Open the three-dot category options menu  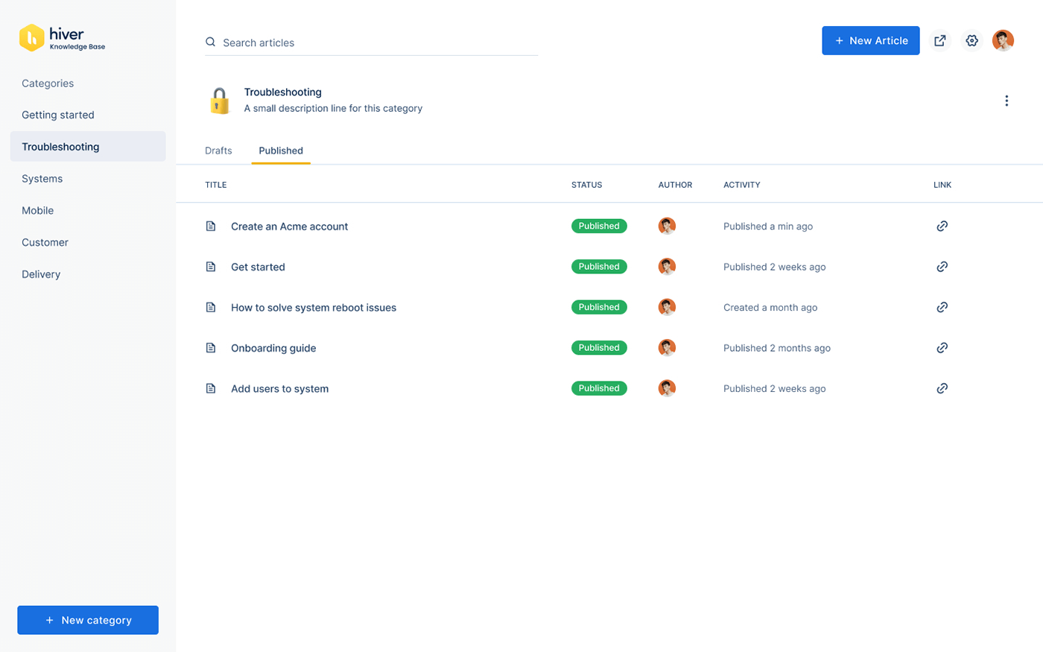click(1006, 101)
